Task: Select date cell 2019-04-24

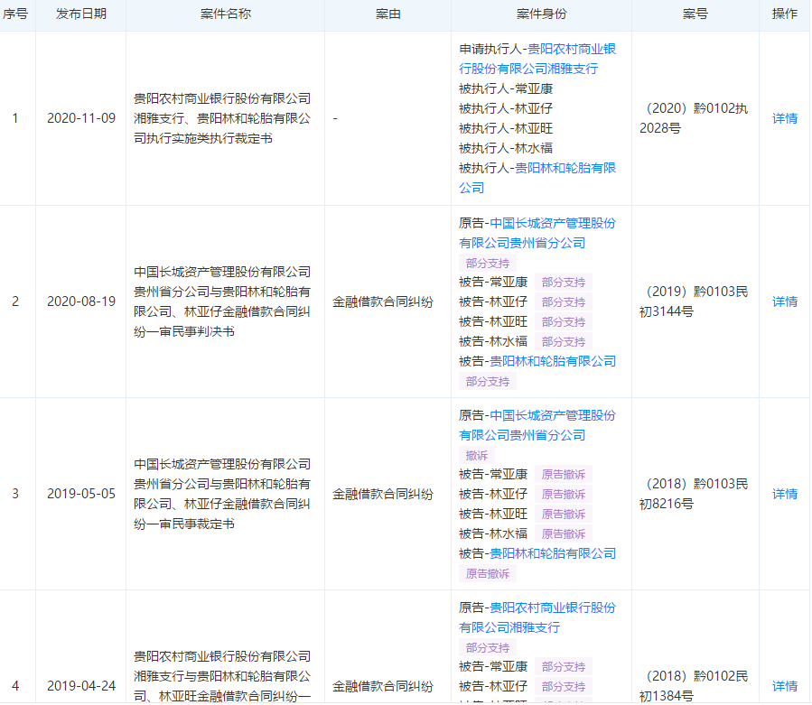Action: 81,686
